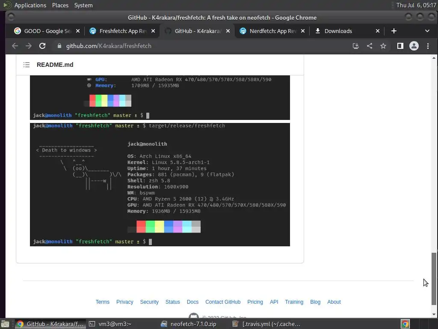This screenshot has width=438, height=329.
Task: Click the page vertical scrollbar thumb
Action: click(x=434, y=278)
